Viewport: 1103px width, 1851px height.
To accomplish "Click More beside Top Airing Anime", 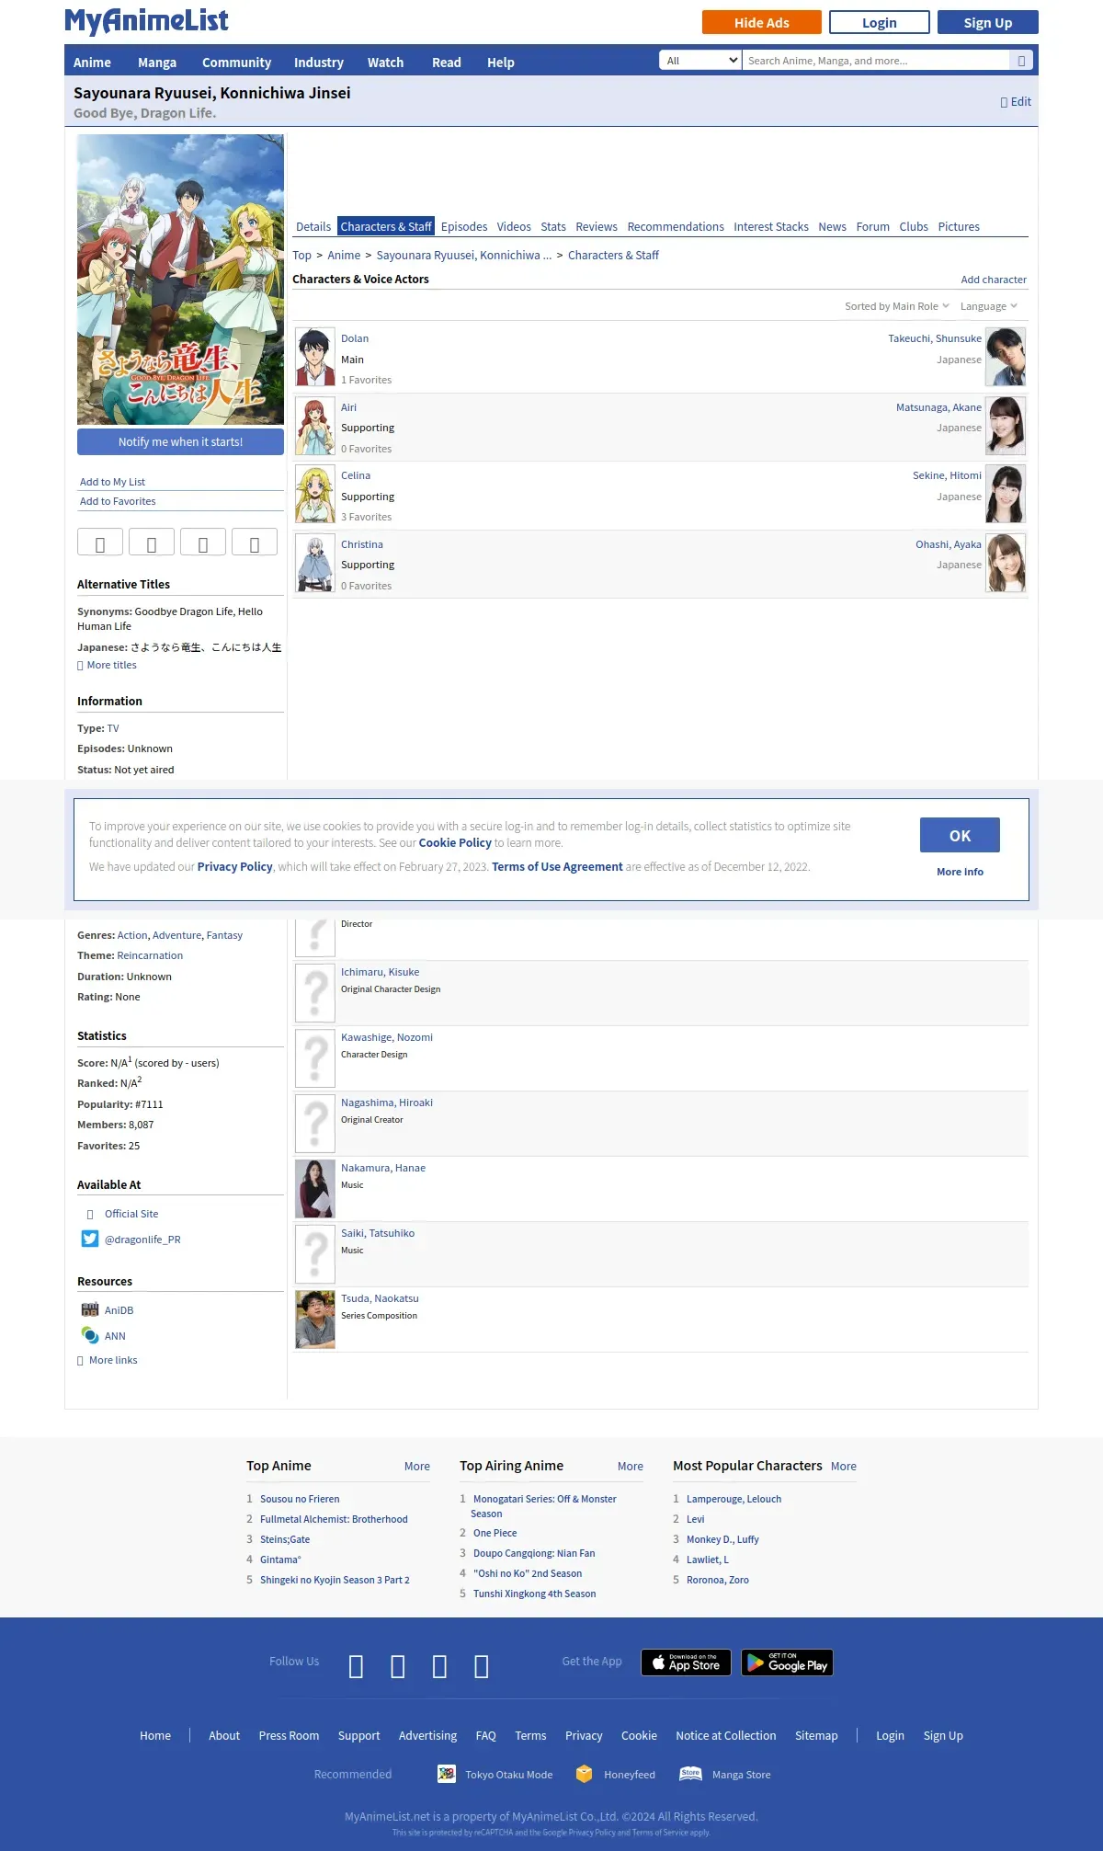I will point(631,1467).
